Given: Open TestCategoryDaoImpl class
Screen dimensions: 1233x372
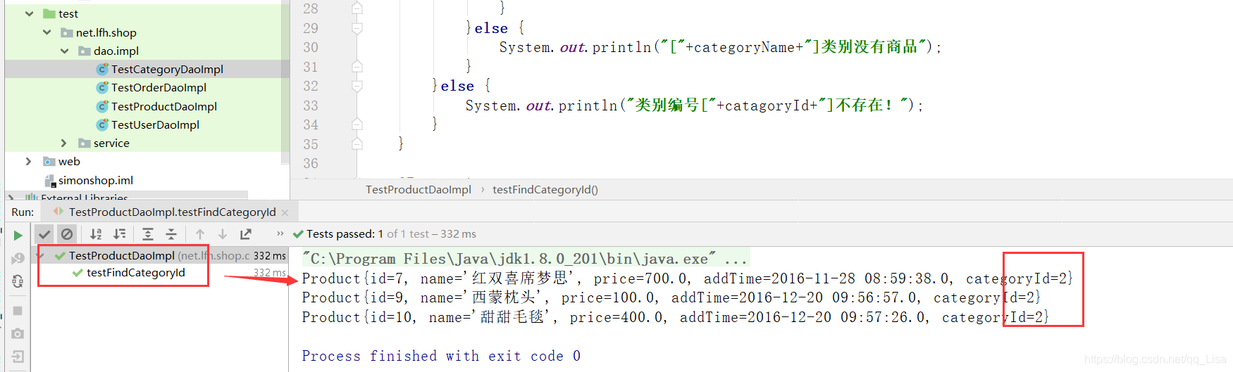Looking at the screenshot, I should 167,69.
